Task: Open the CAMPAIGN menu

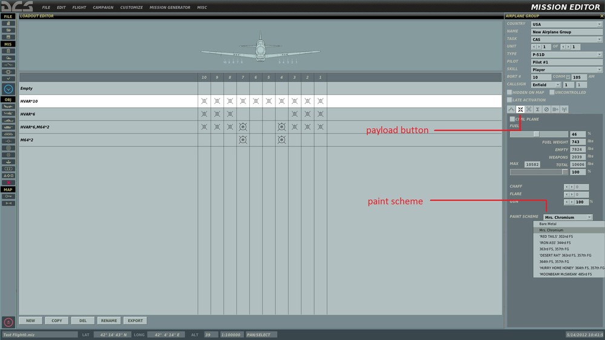Action: pyautogui.click(x=103, y=7)
